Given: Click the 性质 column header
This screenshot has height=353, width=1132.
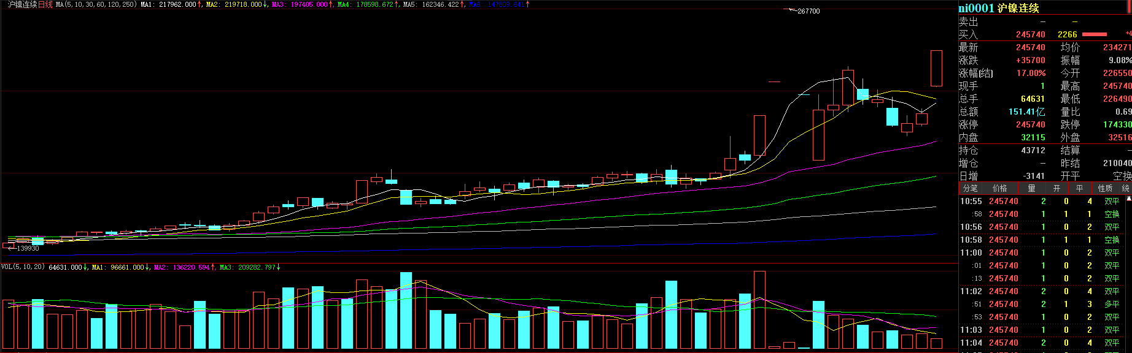Looking at the screenshot, I should point(1105,188).
